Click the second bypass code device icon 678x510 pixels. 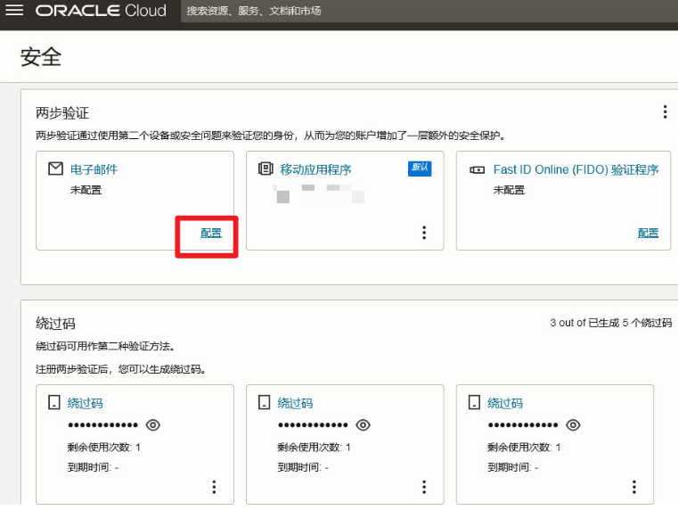tap(264, 403)
